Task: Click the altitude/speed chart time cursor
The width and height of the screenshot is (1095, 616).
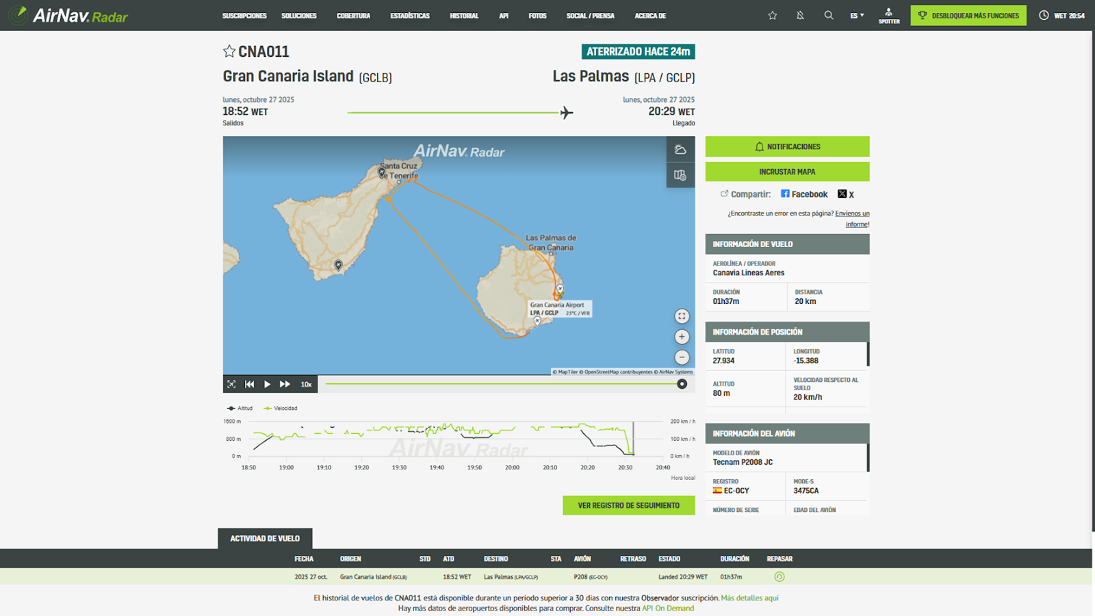Action: click(x=633, y=439)
